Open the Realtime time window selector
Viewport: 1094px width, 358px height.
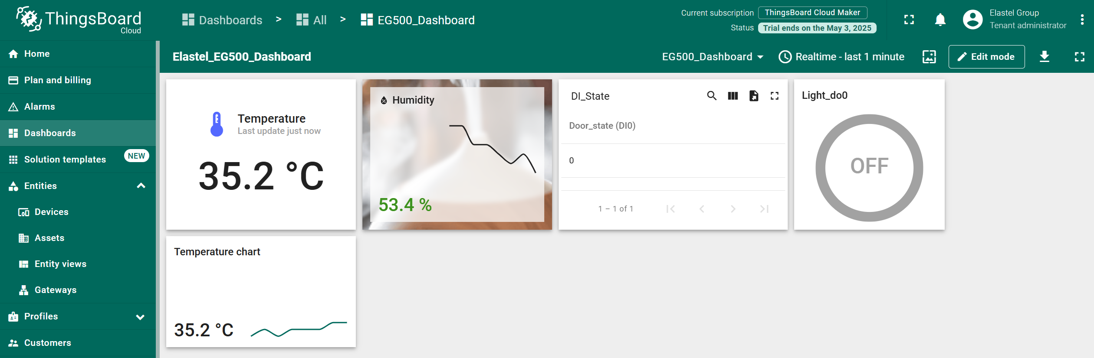pyautogui.click(x=841, y=57)
